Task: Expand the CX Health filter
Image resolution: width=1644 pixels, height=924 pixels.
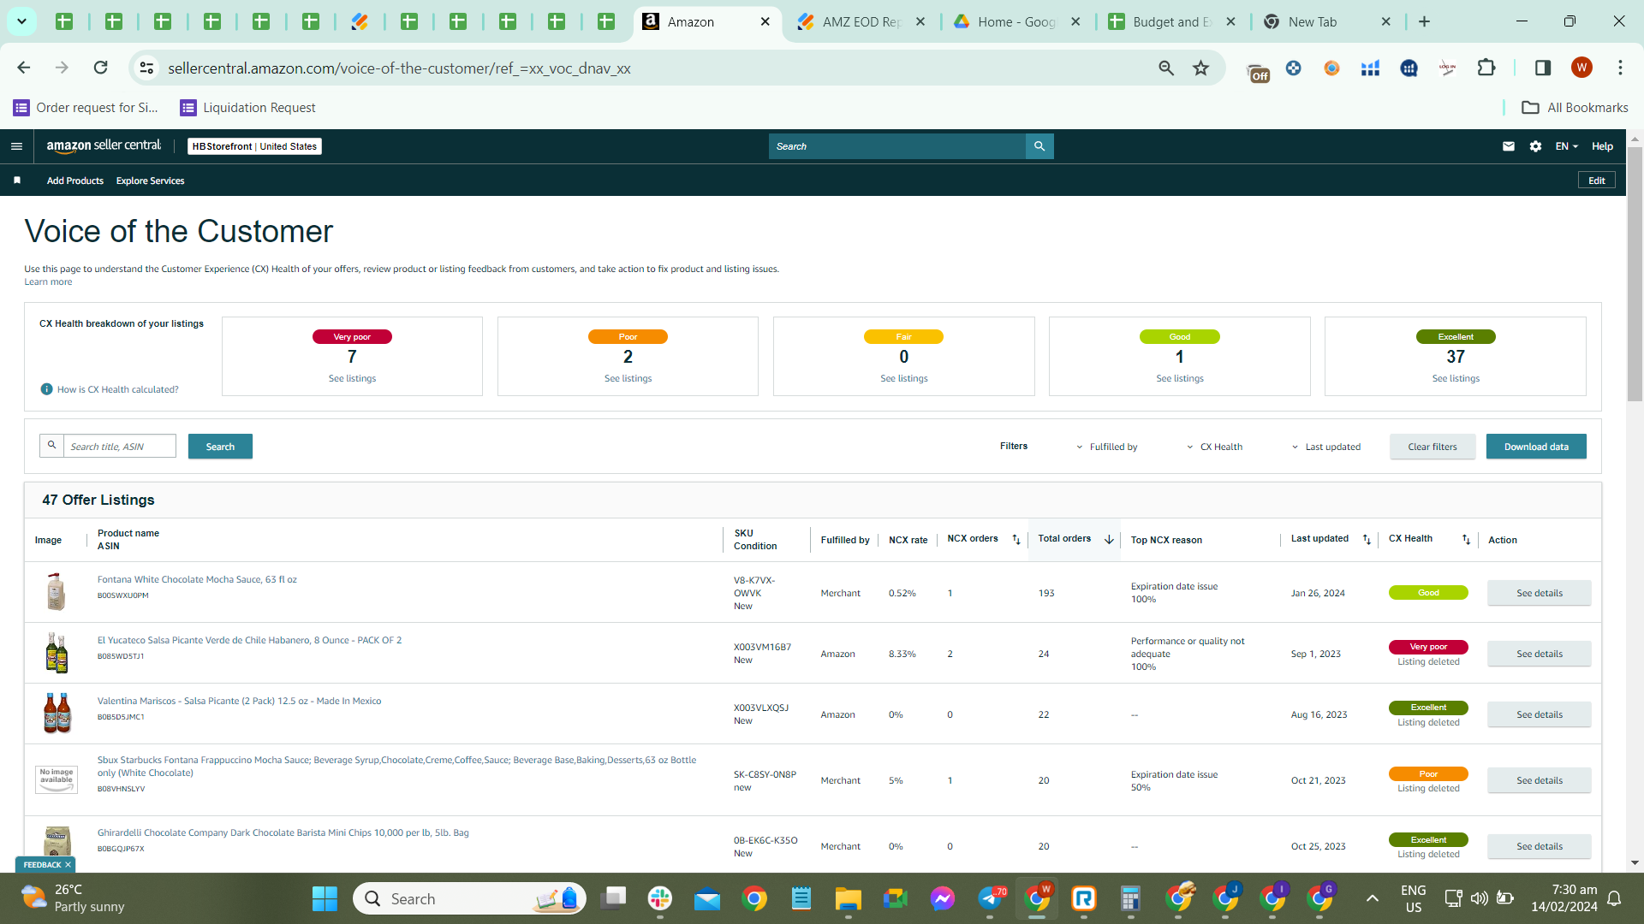Action: [x=1215, y=447]
